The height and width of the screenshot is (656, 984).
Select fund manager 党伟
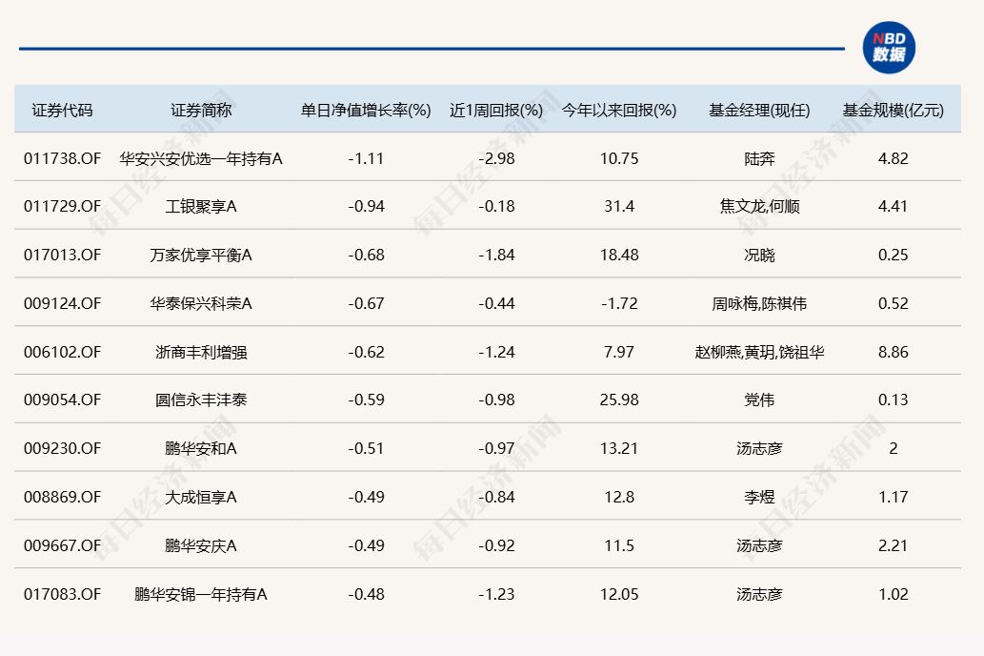pos(759,400)
